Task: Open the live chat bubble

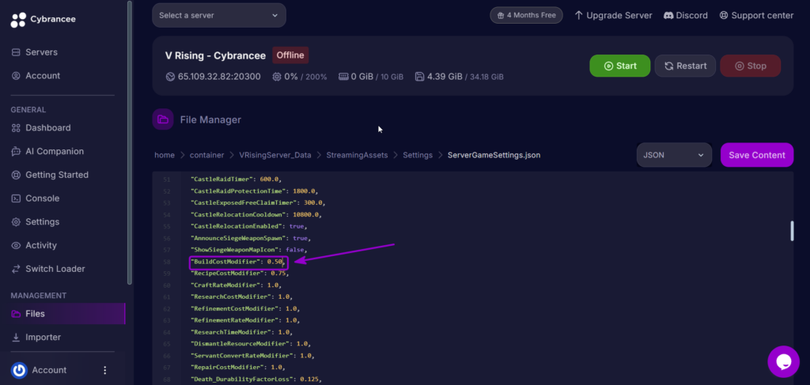Action: tap(783, 362)
